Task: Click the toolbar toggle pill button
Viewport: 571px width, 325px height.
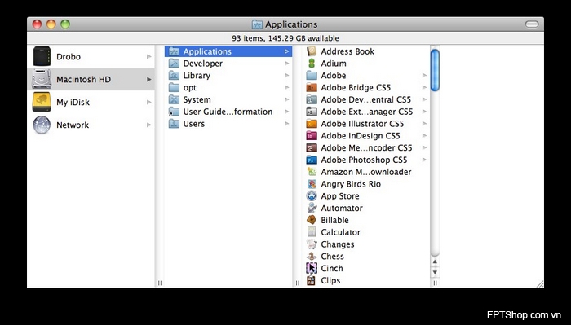Action: [532, 24]
